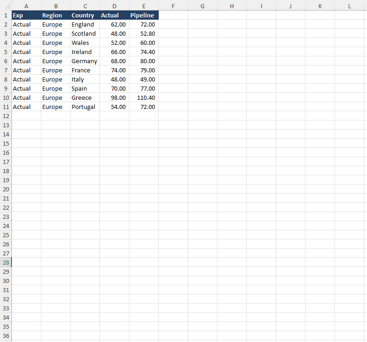The height and width of the screenshot is (342, 367).
Task: Select column K header
Action: click(x=320, y=6)
